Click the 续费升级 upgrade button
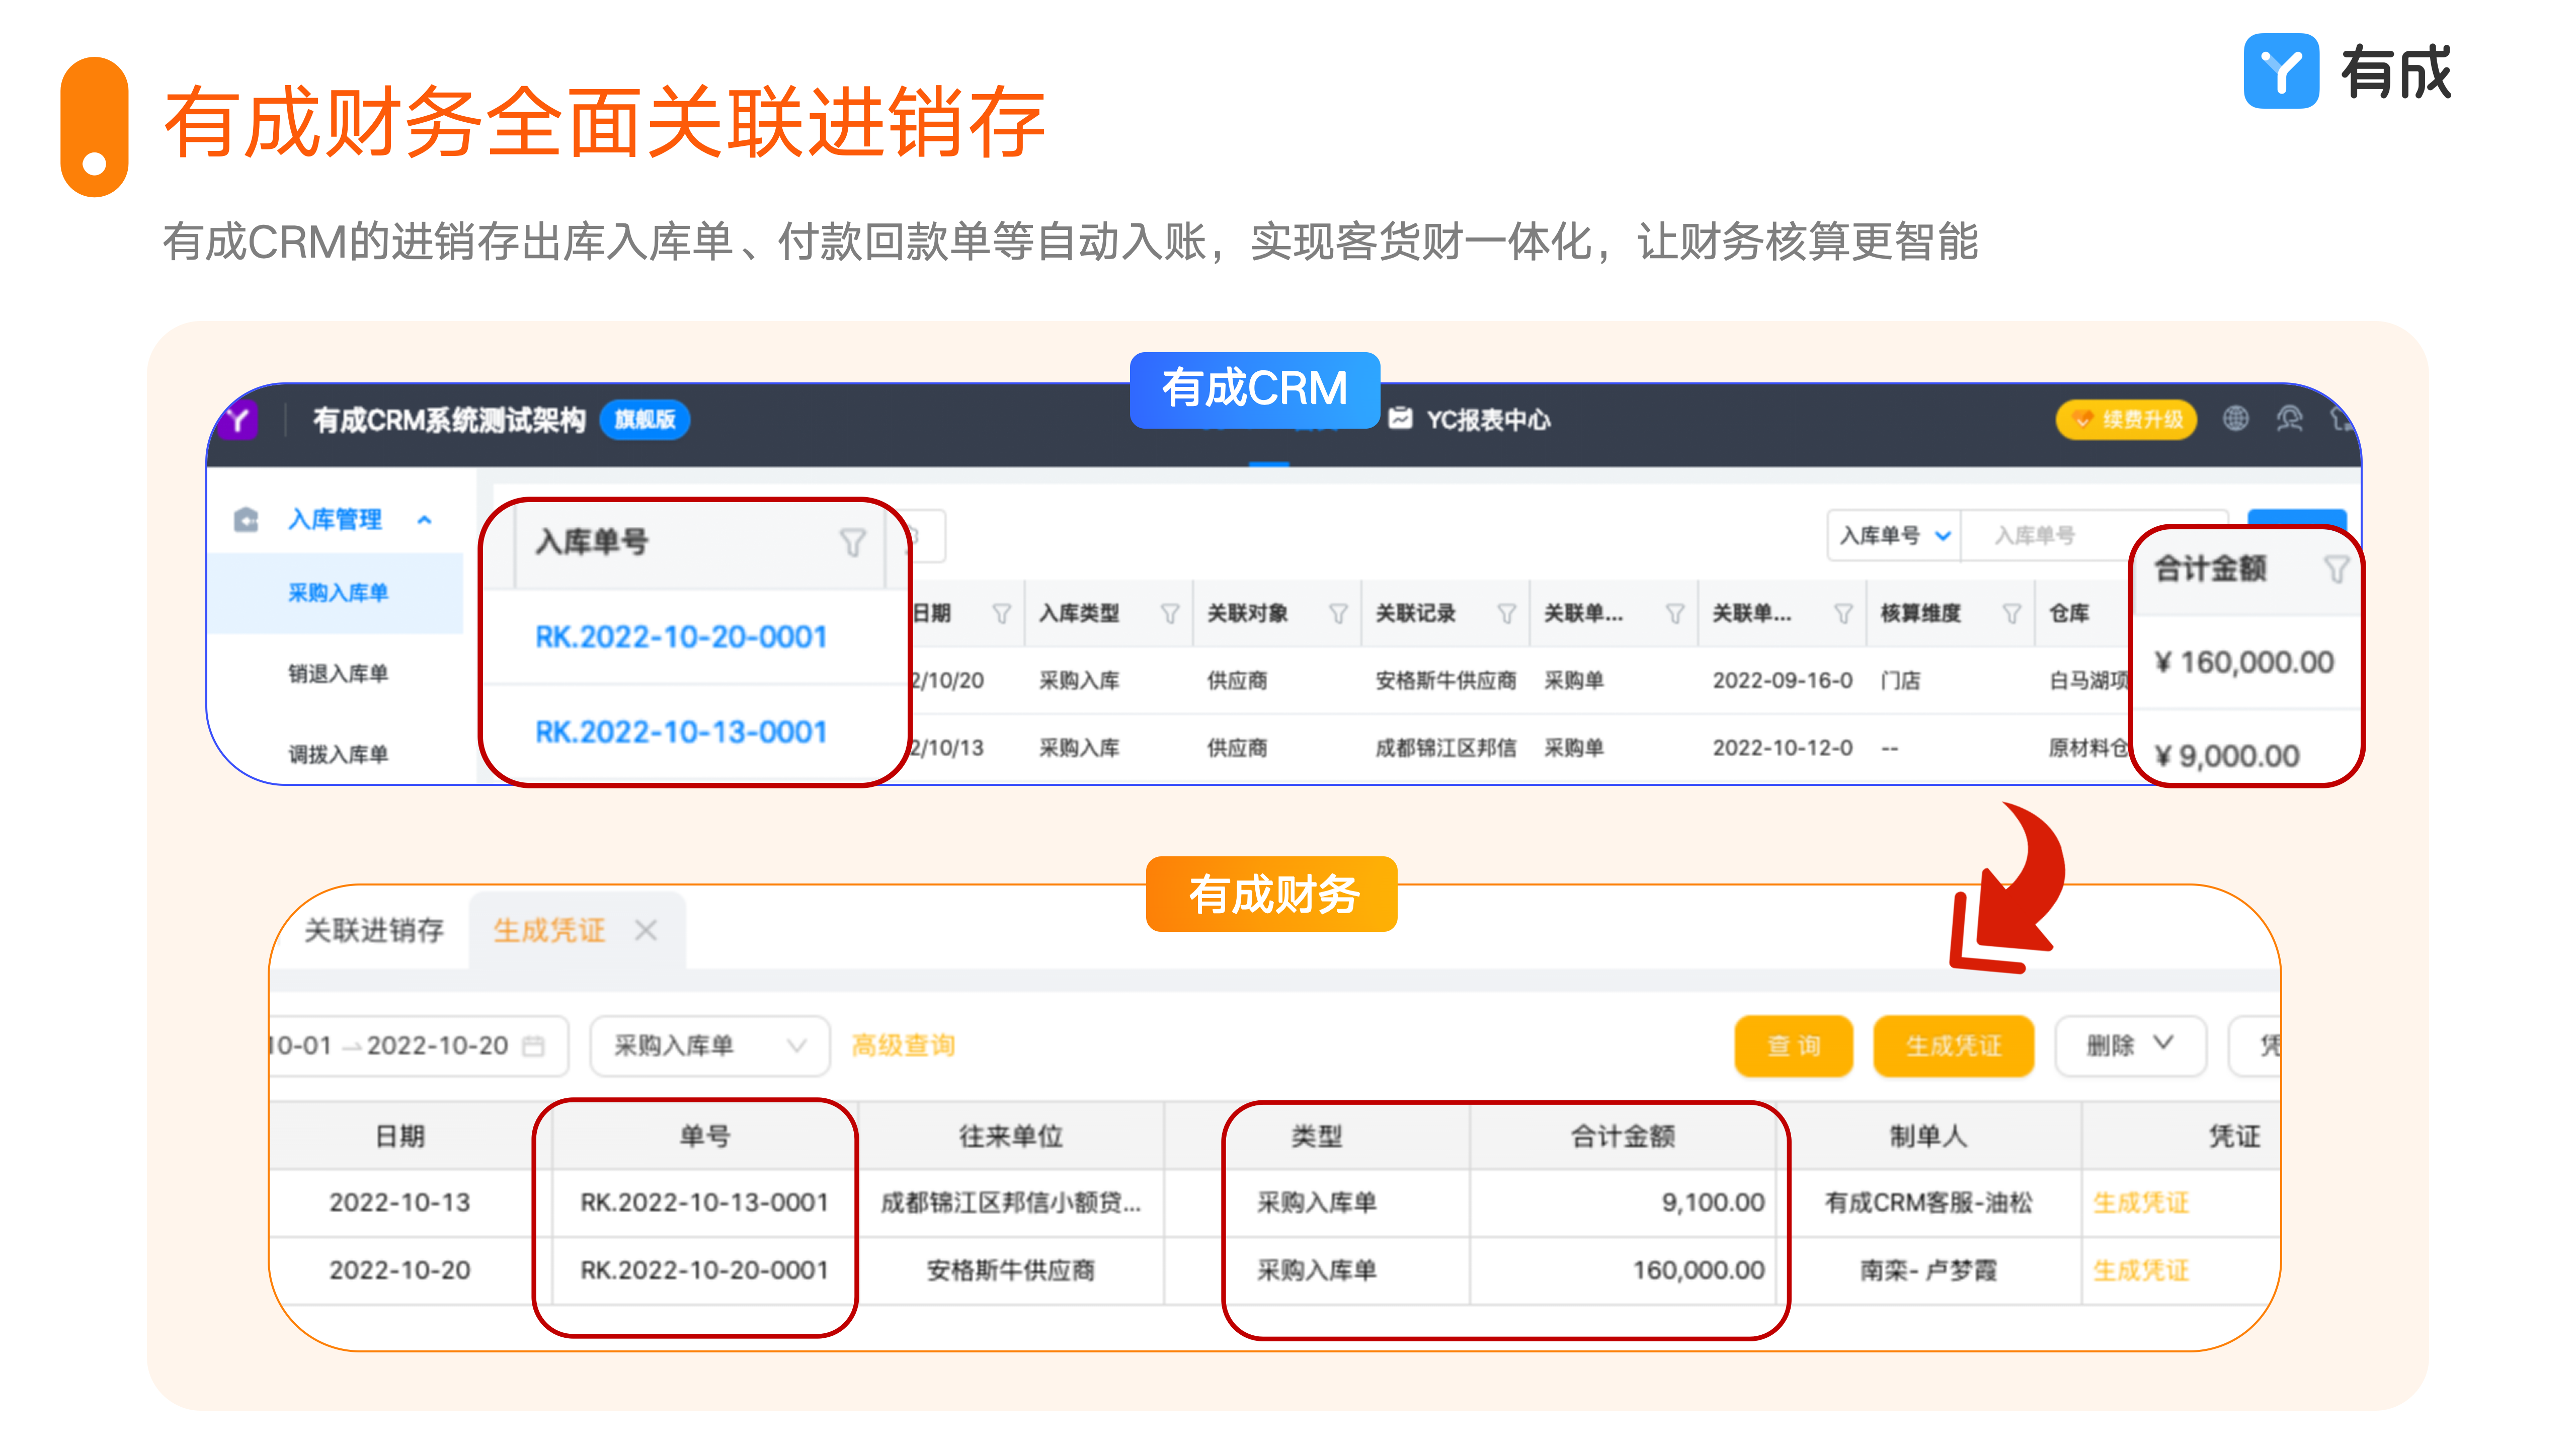Image resolution: width=2576 pixels, height=1449 pixels. click(x=2126, y=419)
